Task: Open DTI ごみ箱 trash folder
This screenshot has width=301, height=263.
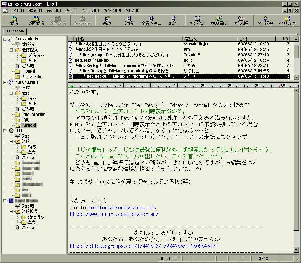Action: coord(28,158)
